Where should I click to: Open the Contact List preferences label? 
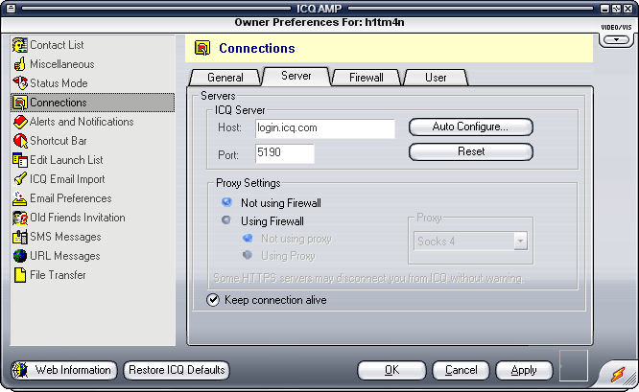57,45
